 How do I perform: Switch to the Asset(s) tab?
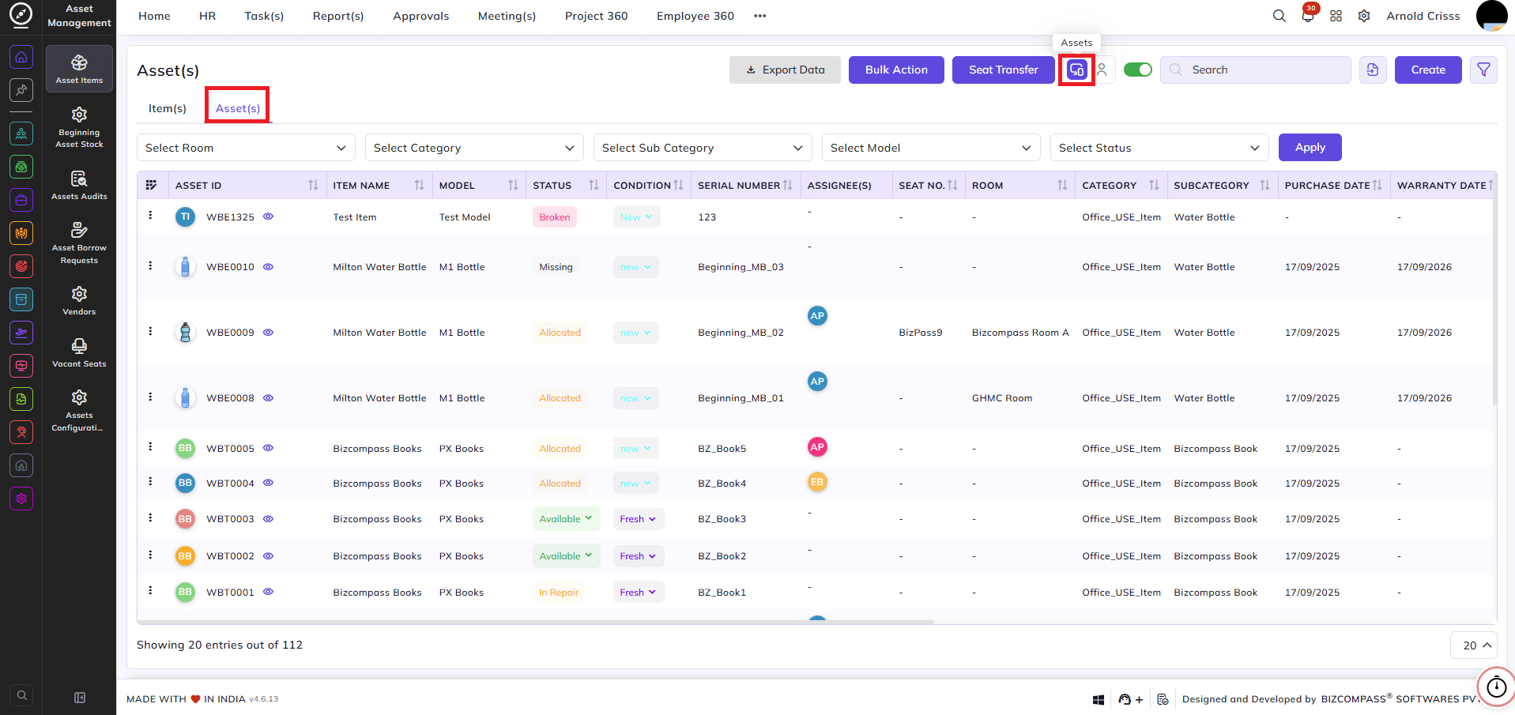238,108
